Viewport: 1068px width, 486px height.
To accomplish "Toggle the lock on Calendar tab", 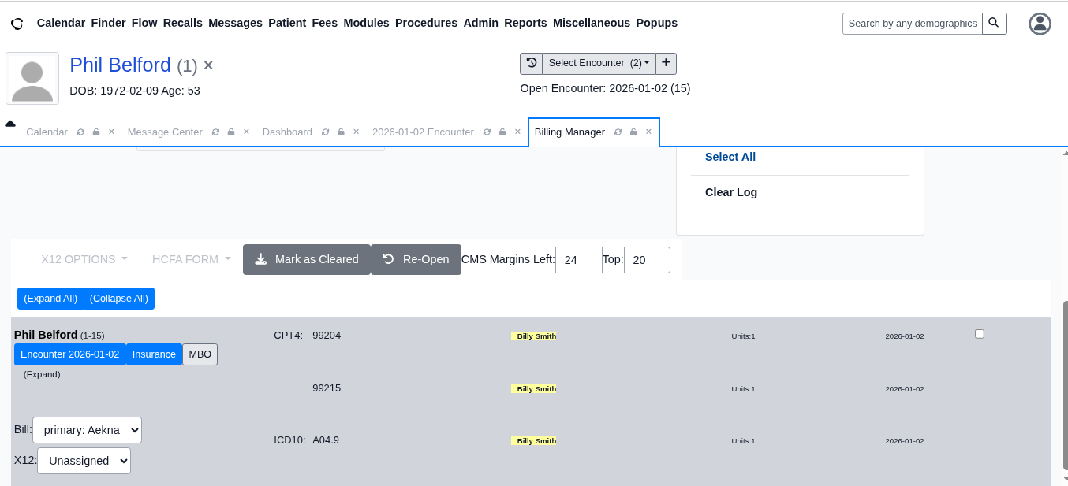I will (96, 132).
